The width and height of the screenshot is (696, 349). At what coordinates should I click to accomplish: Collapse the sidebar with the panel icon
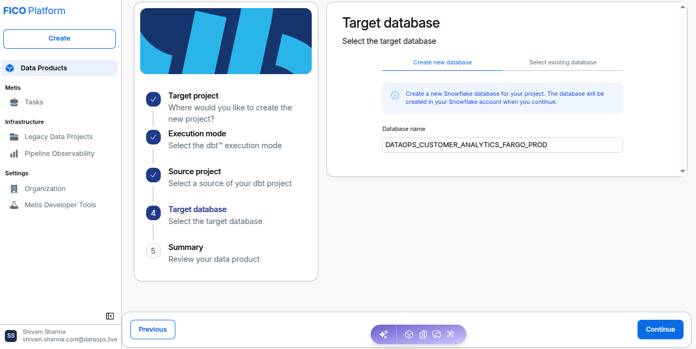(110, 316)
